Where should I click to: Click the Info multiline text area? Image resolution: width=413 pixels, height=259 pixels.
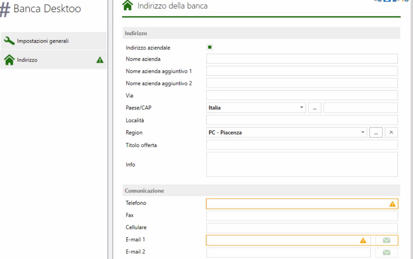[302, 164]
